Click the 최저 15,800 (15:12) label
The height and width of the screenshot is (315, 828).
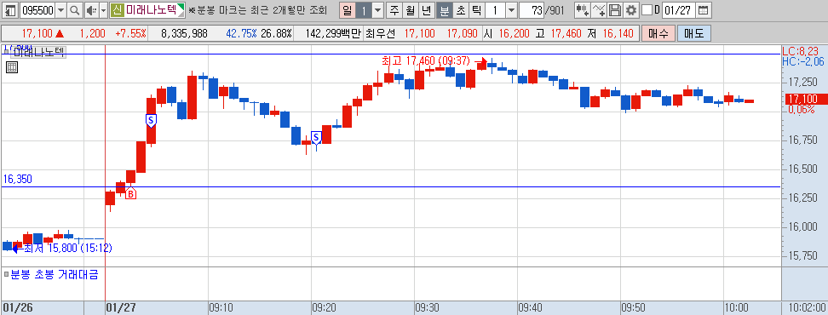pos(67,248)
